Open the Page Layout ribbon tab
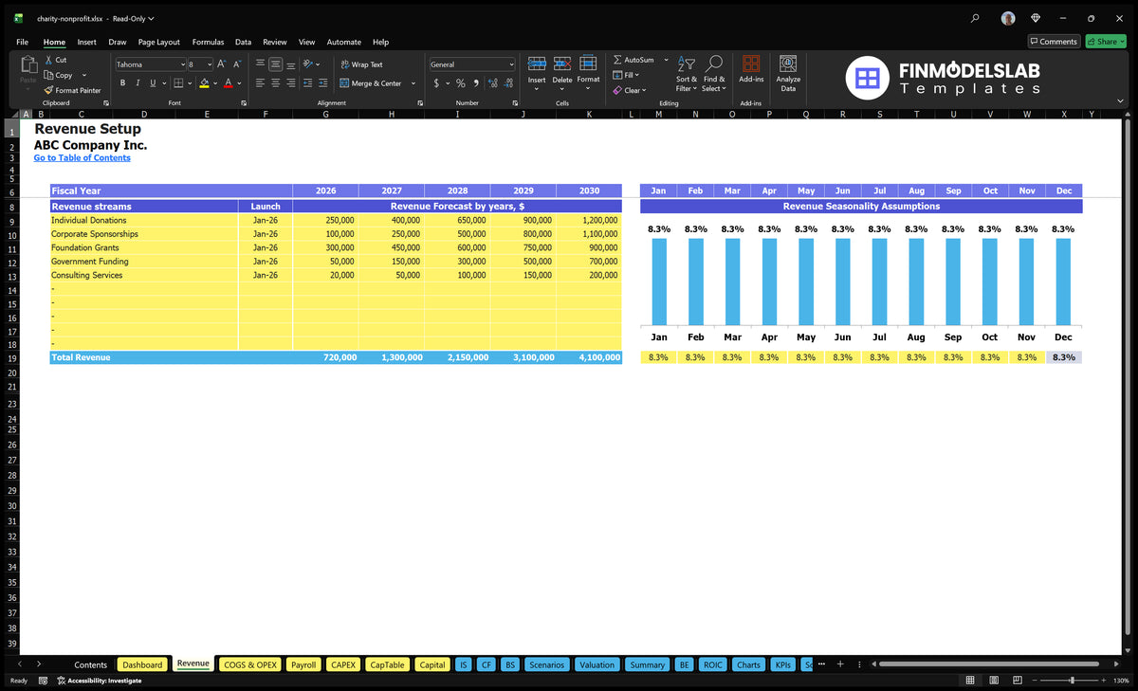This screenshot has width=1138, height=691. click(x=158, y=42)
